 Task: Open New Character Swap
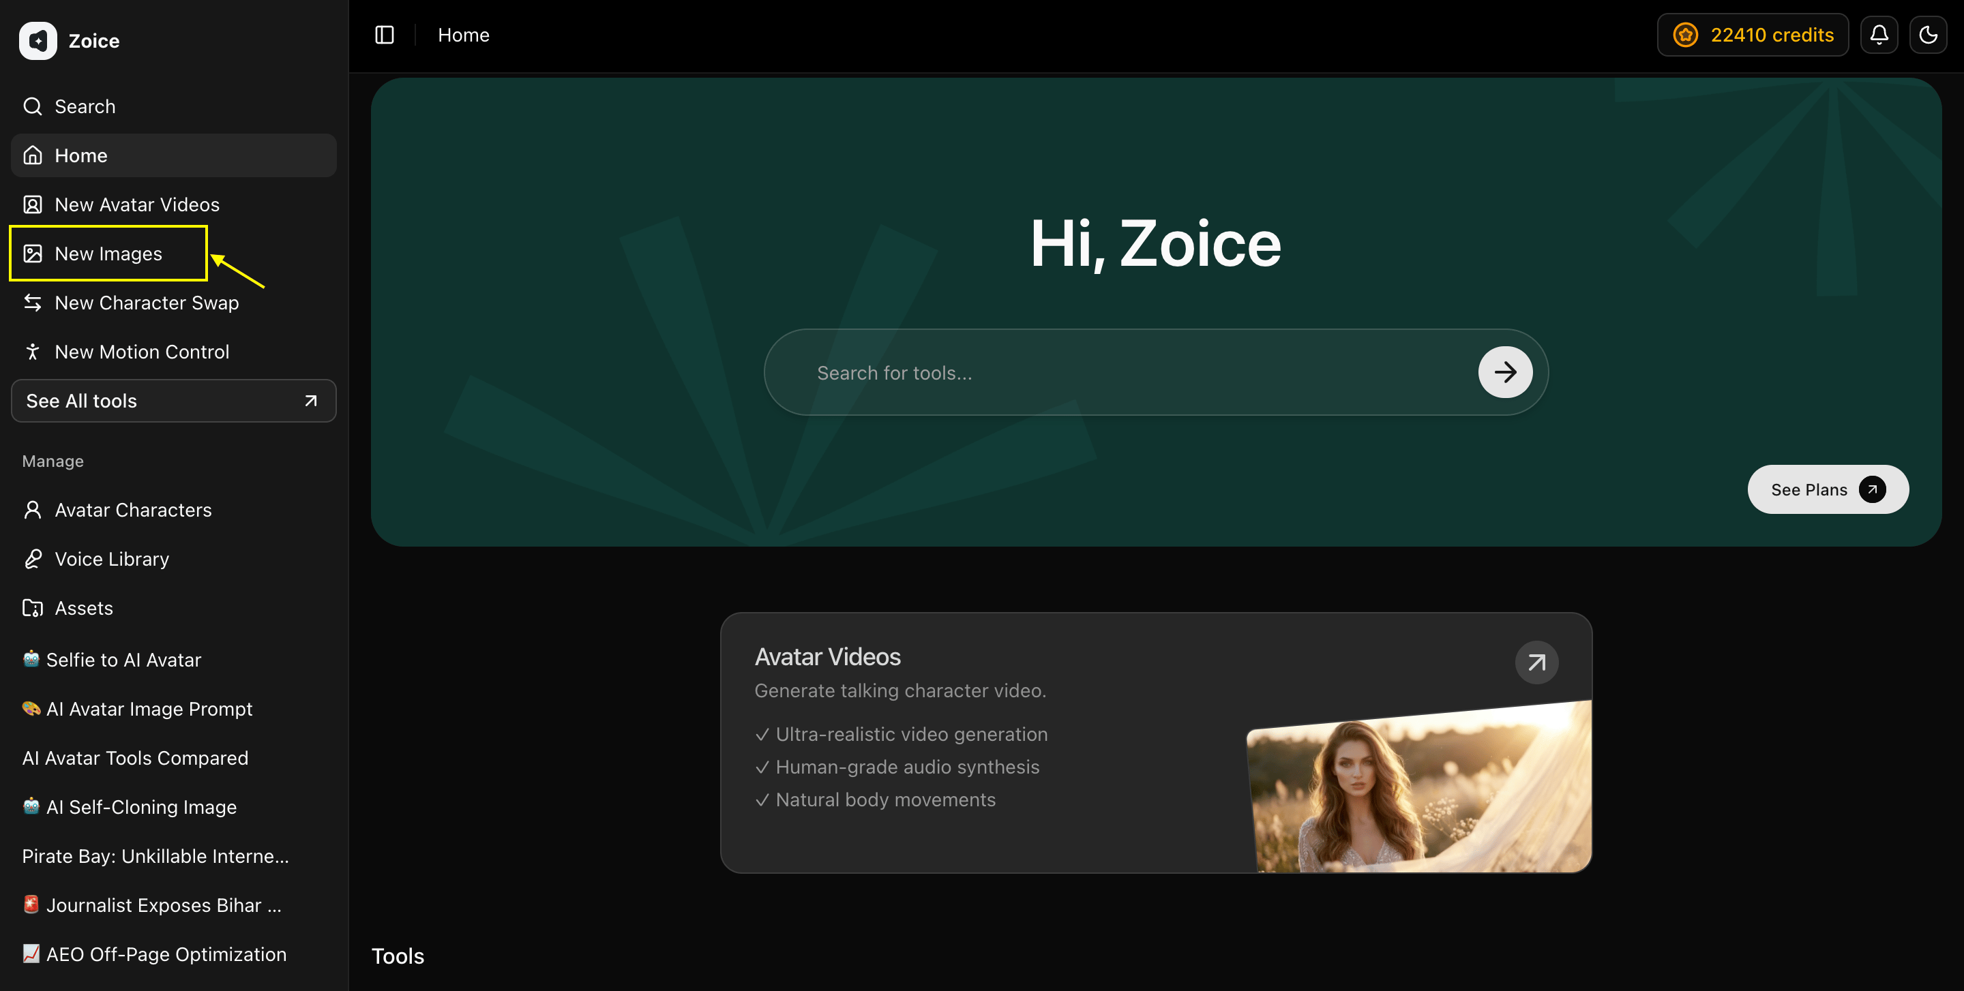[x=174, y=303]
